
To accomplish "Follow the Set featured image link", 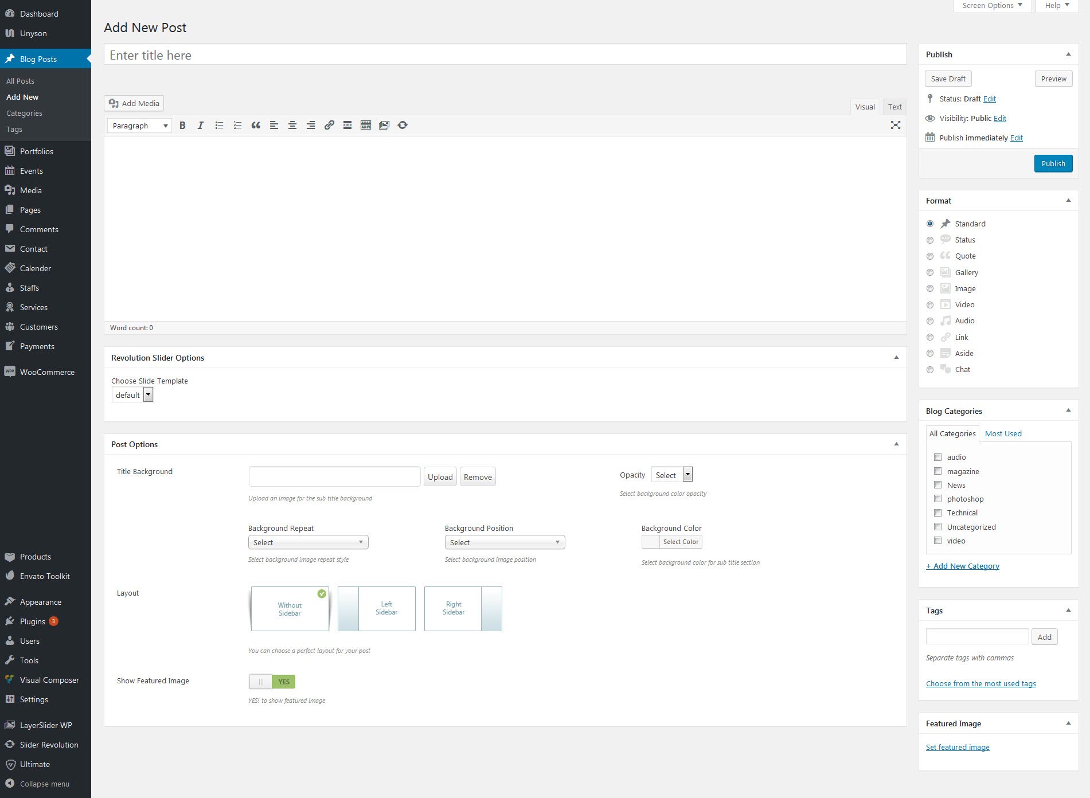I will pyautogui.click(x=957, y=747).
